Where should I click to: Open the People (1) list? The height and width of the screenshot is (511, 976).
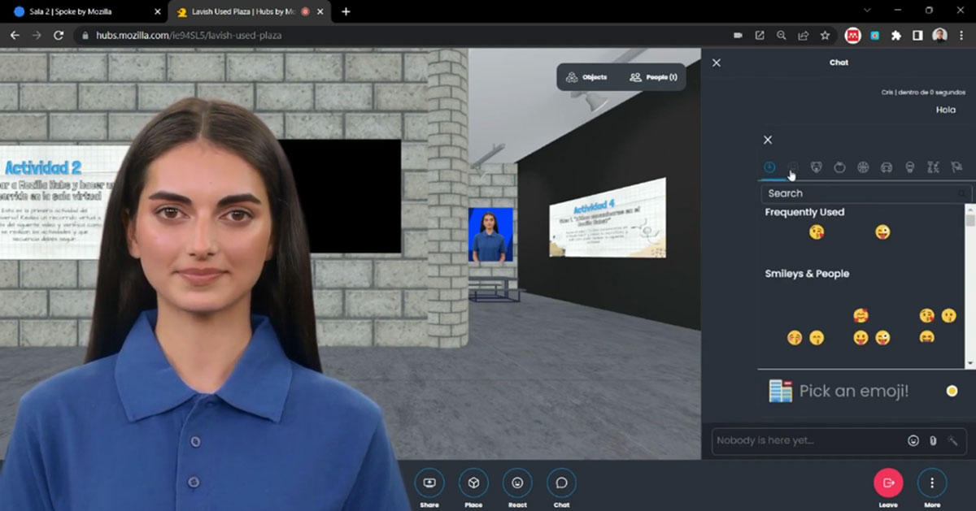coord(653,77)
